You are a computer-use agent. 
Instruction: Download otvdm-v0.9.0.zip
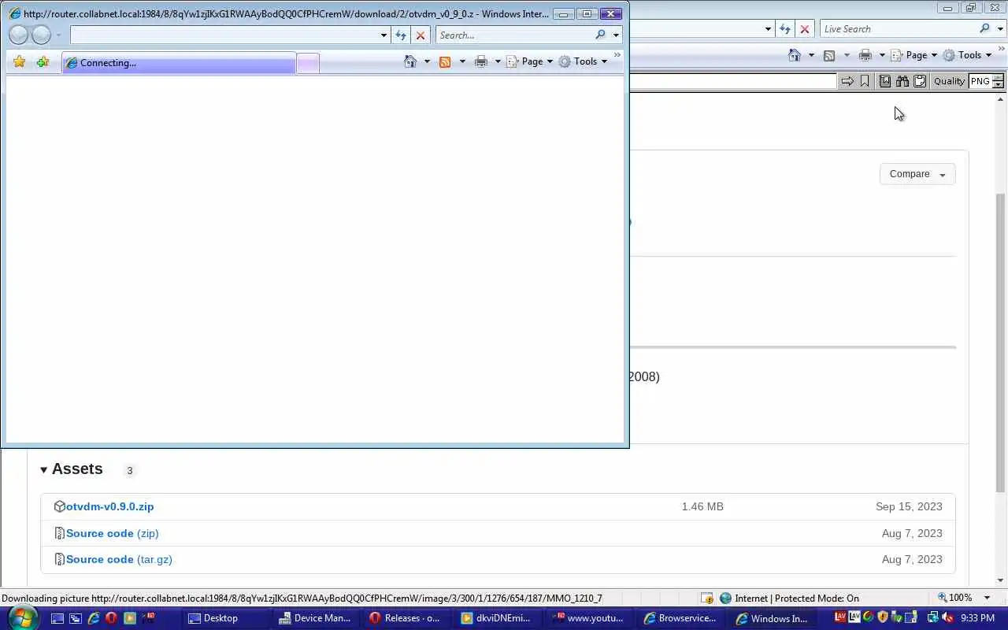coord(110,506)
